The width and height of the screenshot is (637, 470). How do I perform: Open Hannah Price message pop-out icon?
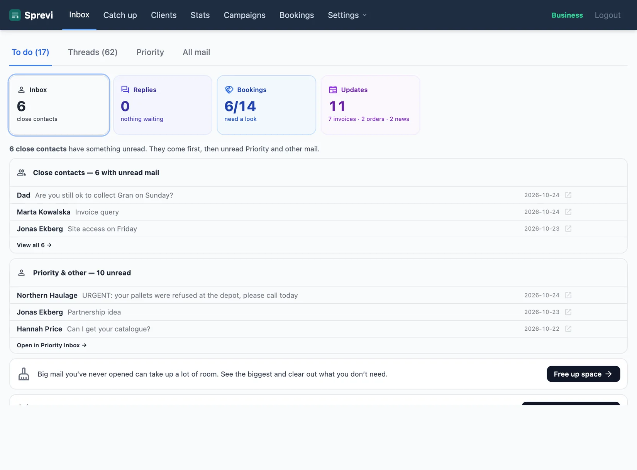pyautogui.click(x=568, y=329)
